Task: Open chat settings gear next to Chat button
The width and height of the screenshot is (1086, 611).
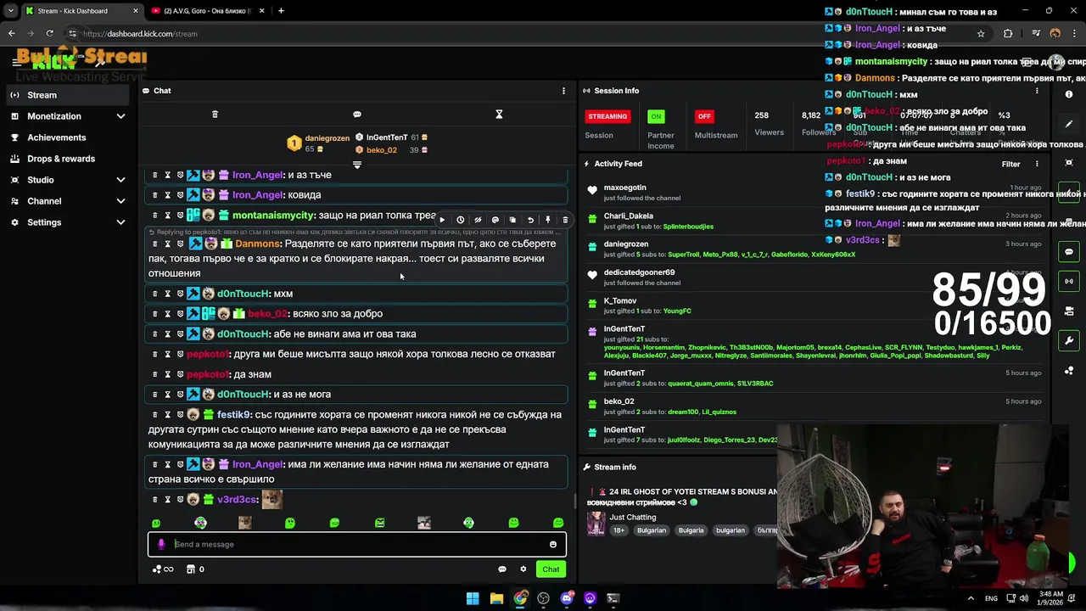Action: [523, 569]
